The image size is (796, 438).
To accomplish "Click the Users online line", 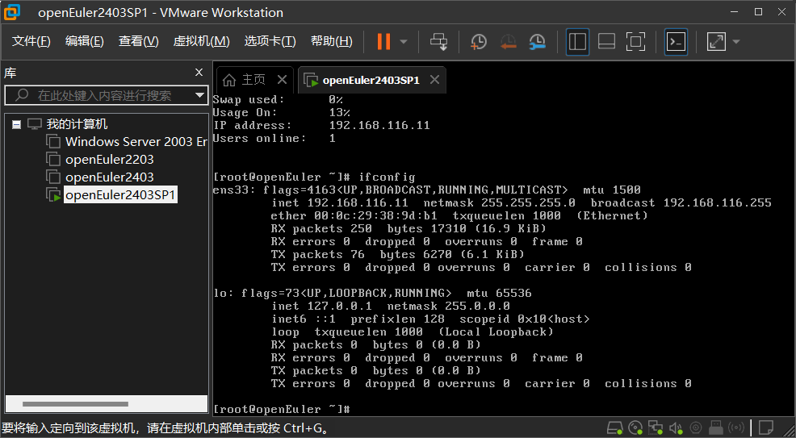I will pos(274,139).
